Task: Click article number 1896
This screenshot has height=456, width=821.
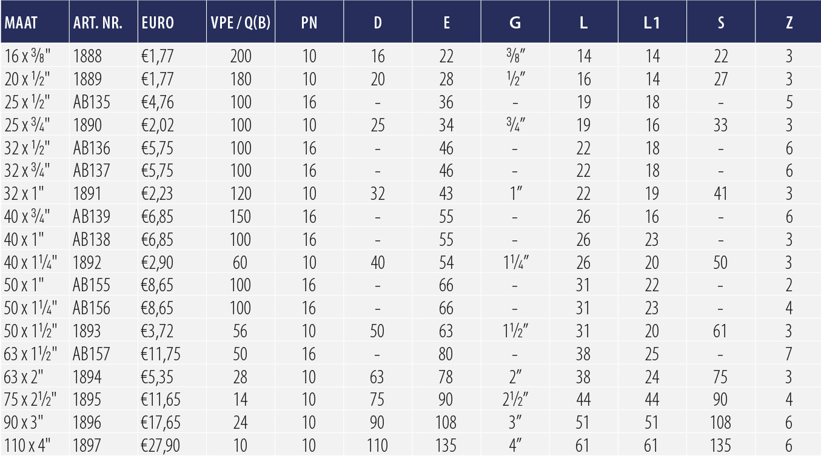Action: pyautogui.click(x=86, y=423)
